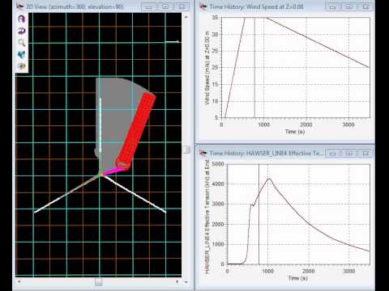Select the pink hawser line in 3D view
389x291 pixels.
pos(112,171)
